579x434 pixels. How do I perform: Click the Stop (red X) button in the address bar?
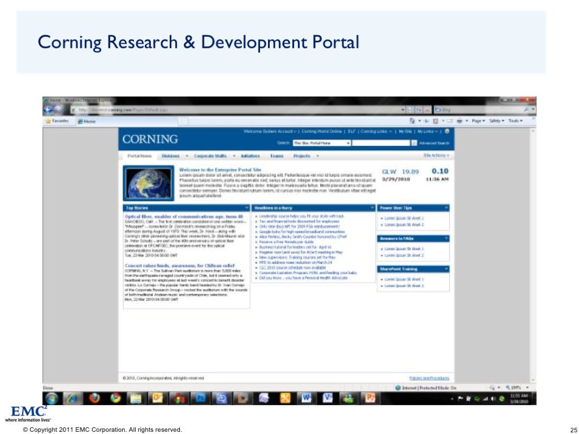click(x=427, y=110)
